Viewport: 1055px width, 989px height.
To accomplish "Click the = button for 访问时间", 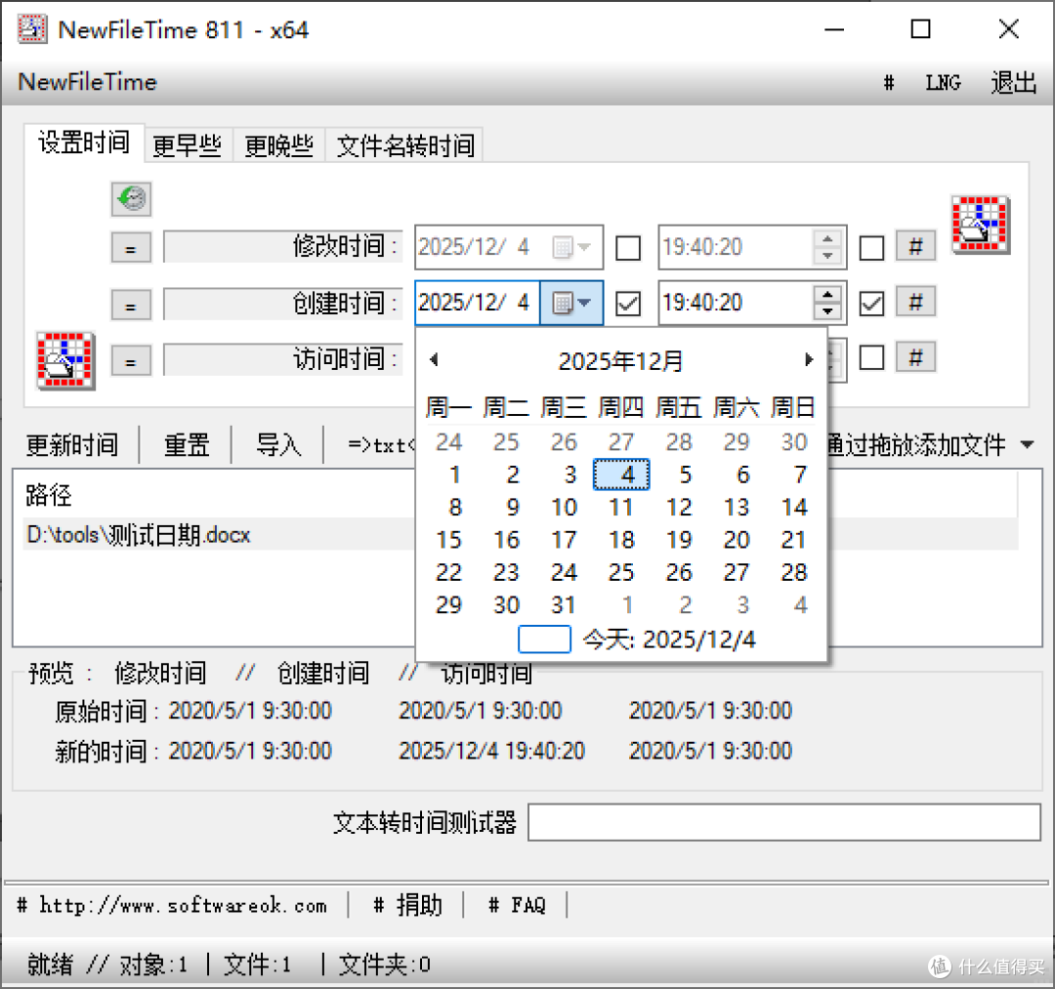I will click(x=131, y=360).
